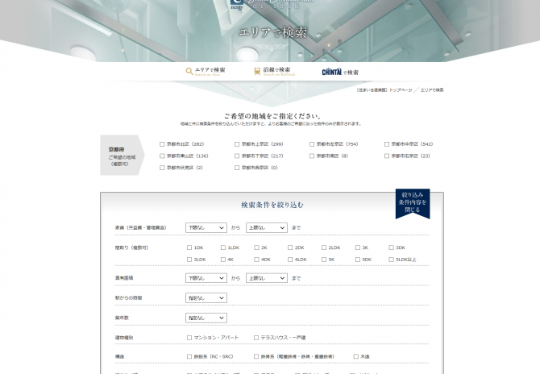The width and height of the screenshot is (540, 374).
Task: Click the energy logo at top
Action: pyautogui.click(x=237, y=5)
